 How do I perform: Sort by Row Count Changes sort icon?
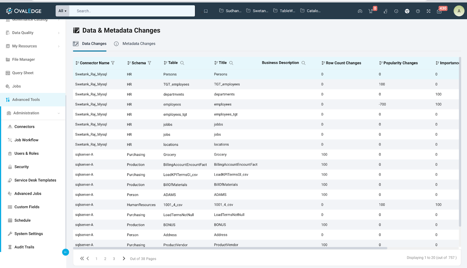pyautogui.click(x=323, y=63)
